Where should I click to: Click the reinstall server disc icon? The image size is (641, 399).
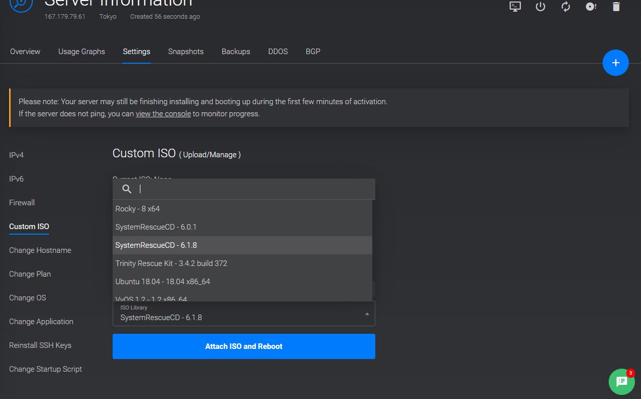591,7
